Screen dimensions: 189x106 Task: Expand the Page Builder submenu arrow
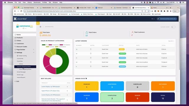pos(34,49)
